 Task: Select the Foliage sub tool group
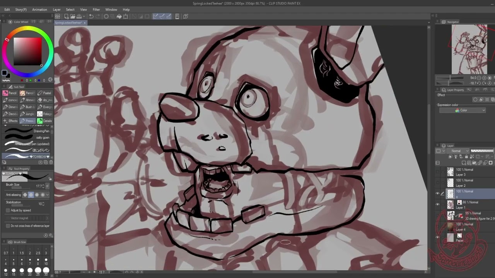click(x=44, y=114)
